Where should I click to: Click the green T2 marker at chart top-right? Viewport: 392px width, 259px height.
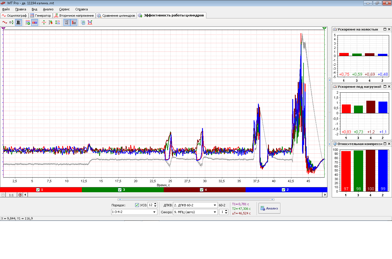click(324, 28)
